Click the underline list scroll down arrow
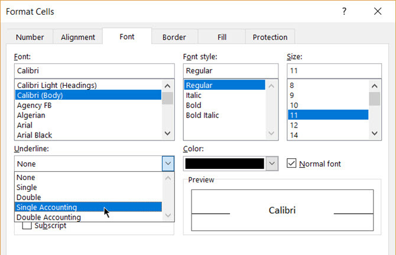396x255 pixels. coord(168,215)
